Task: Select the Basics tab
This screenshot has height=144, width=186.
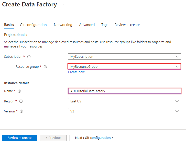Action: (9, 25)
